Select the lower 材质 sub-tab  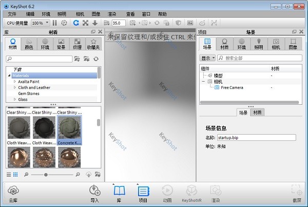tap(258, 112)
